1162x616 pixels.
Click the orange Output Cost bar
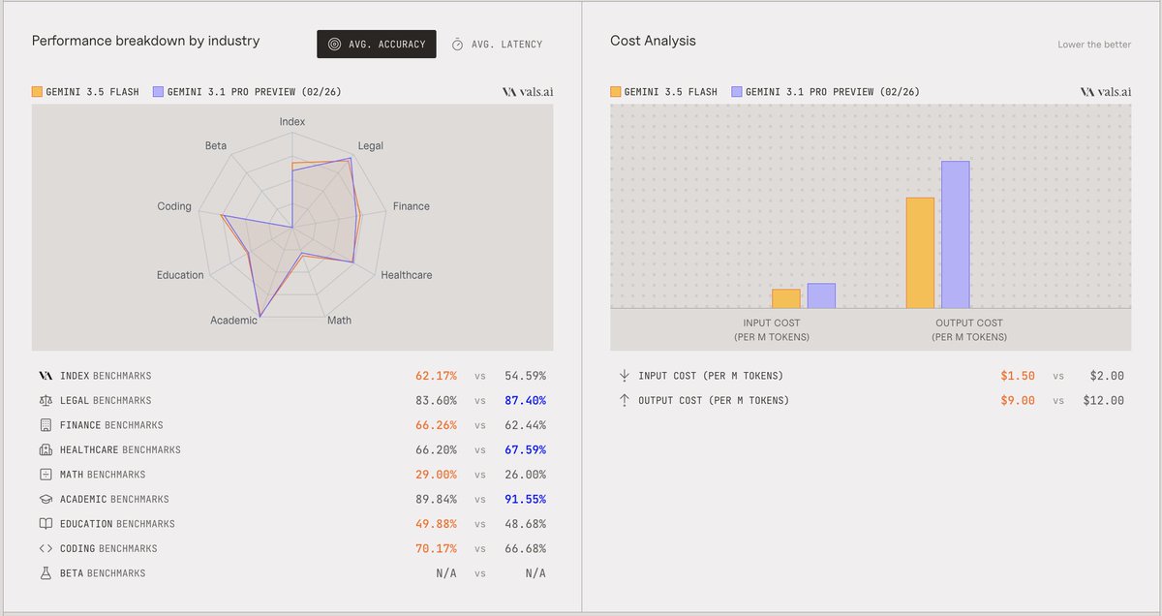921,253
